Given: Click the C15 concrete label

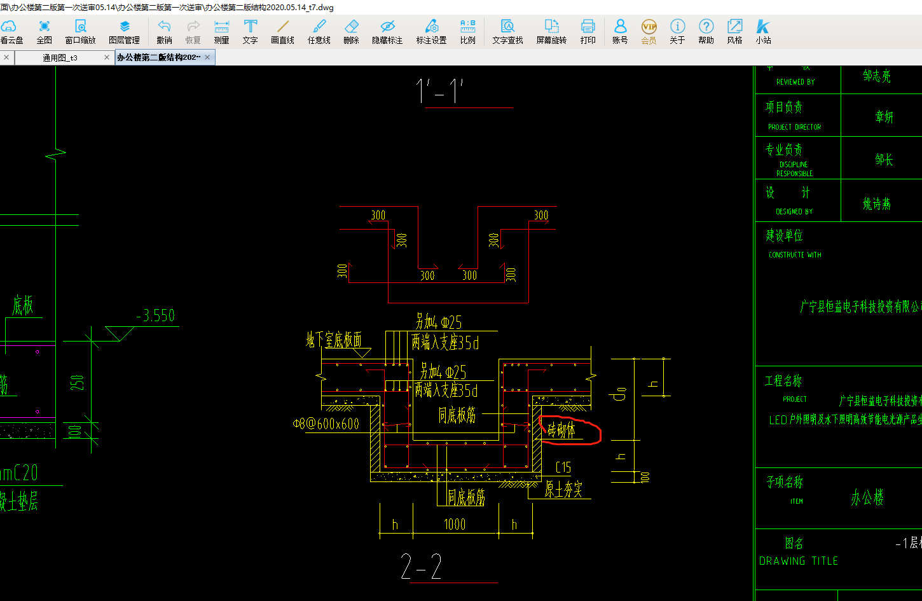Looking at the screenshot, I should click(x=563, y=467).
